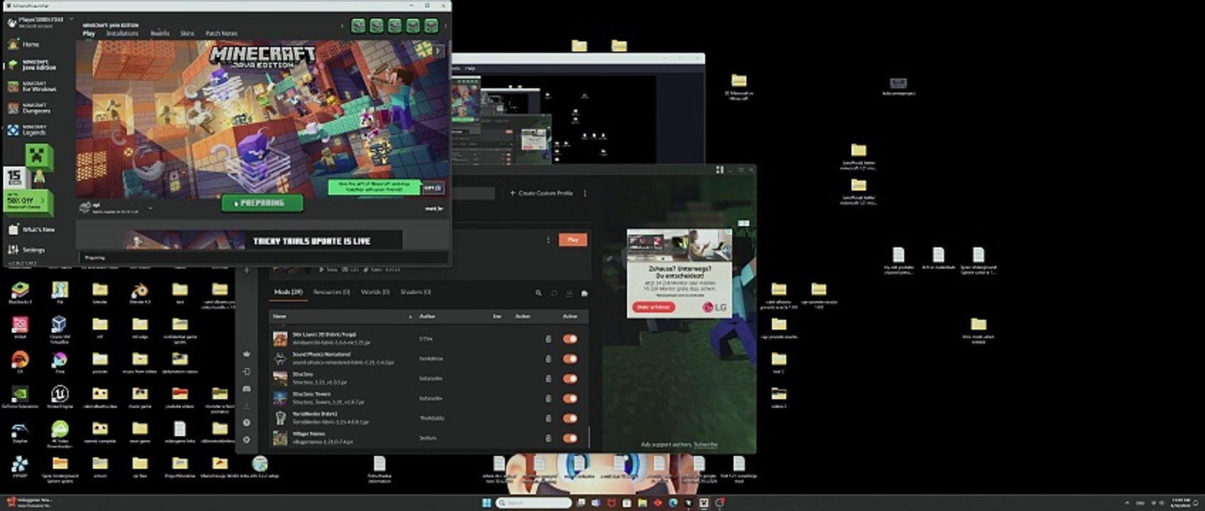Switch to the Play tab in launcher
Image resolution: width=1205 pixels, height=511 pixels.
point(89,33)
